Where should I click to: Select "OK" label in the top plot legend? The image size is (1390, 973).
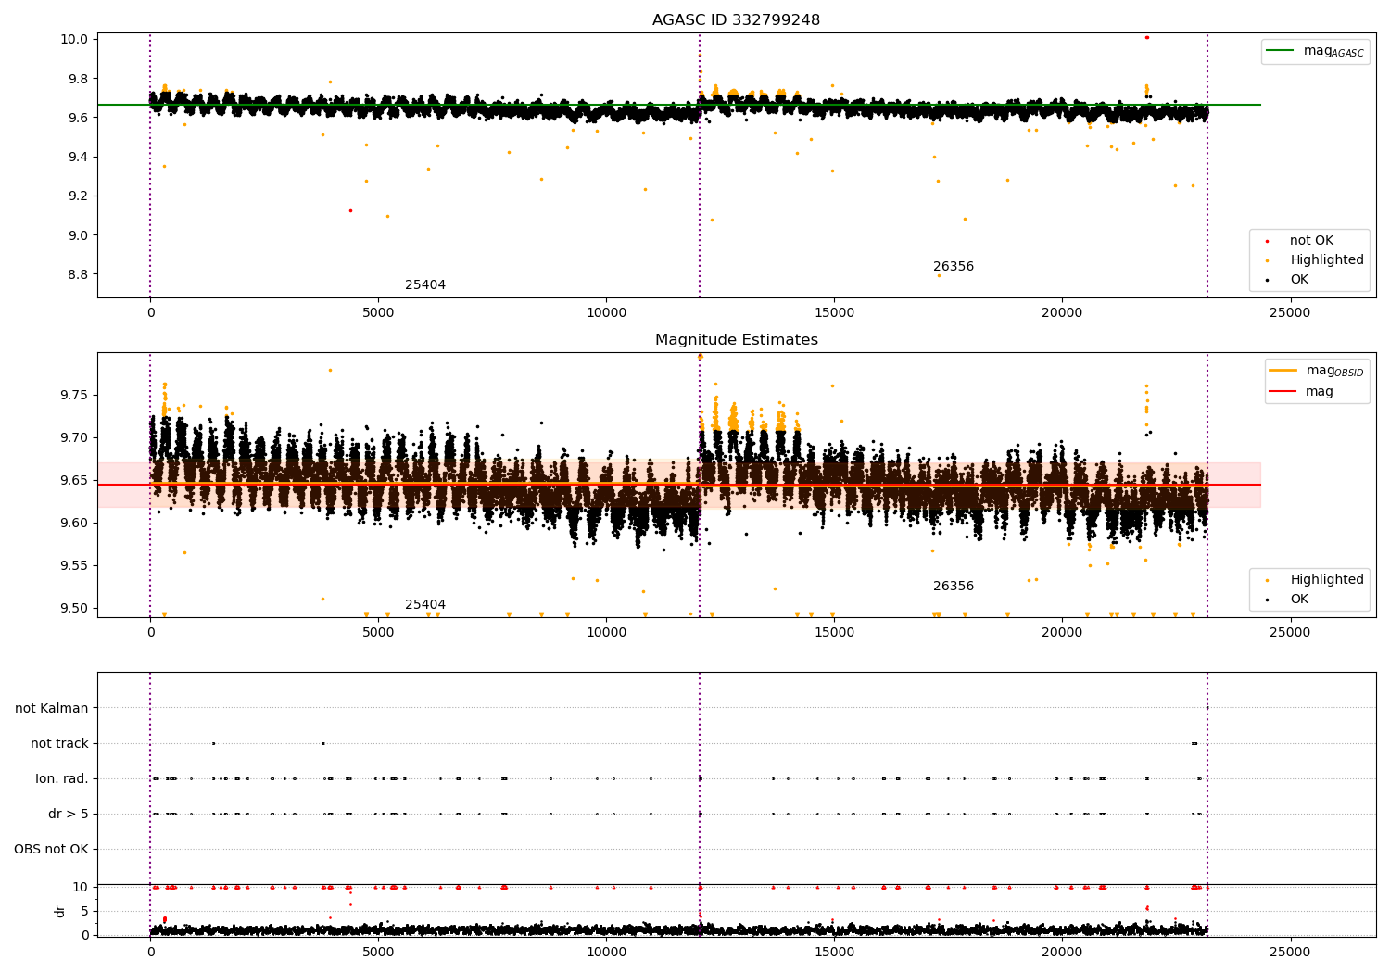point(1299,280)
